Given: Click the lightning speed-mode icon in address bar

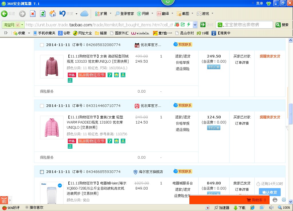Looking at the screenshot, I should (x=189, y=25).
